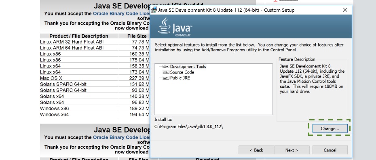Cancel the Java setup
376x160 pixels.
click(x=330, y=150)
